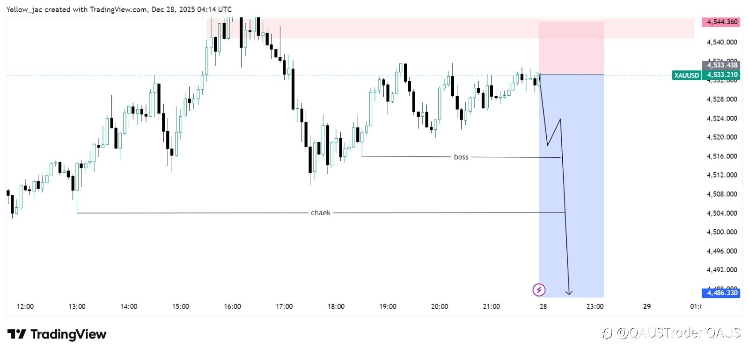This screenshot has height=353, width=749.
Task: Click the green 4,533.210 current price tag
Action: [x=722, y=75]
